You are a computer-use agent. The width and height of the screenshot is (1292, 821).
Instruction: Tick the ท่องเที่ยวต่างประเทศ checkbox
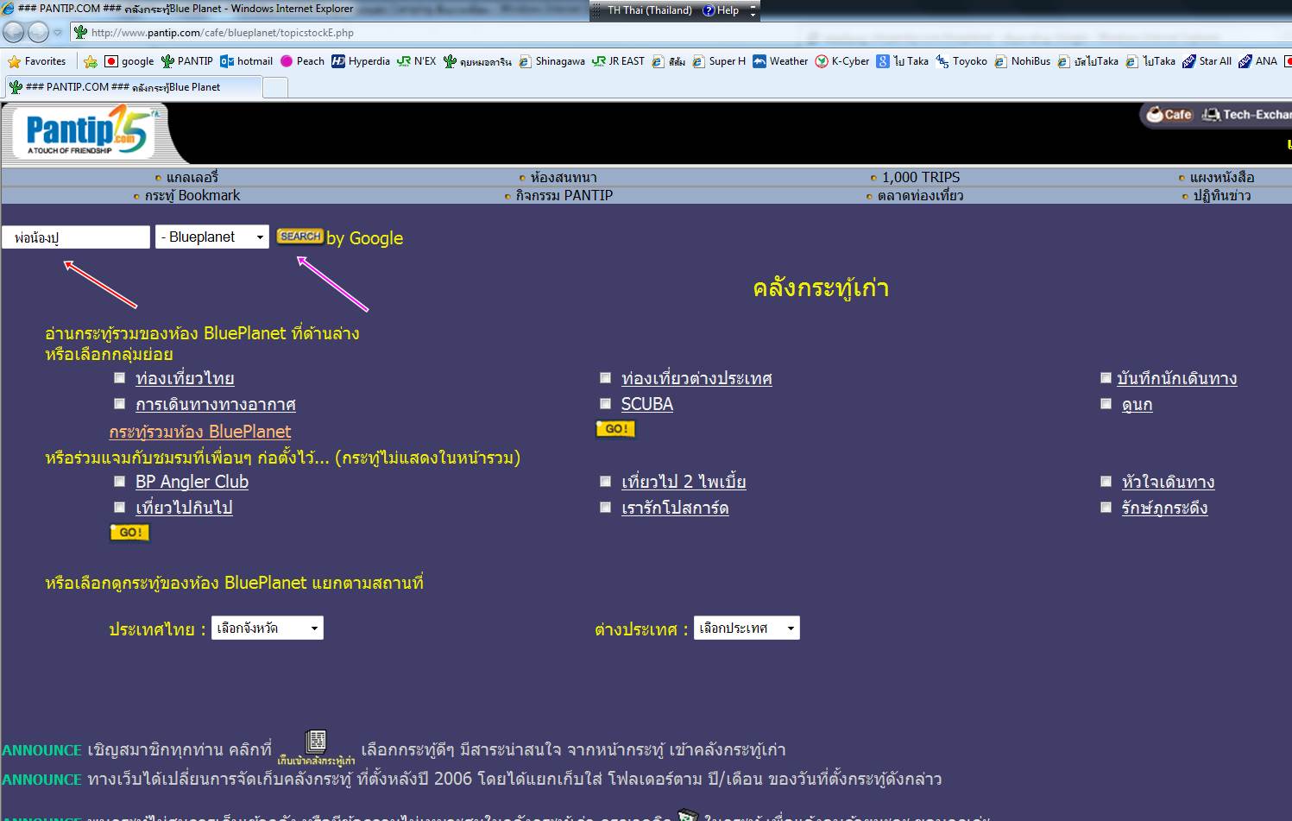click(x=606, y=377)
